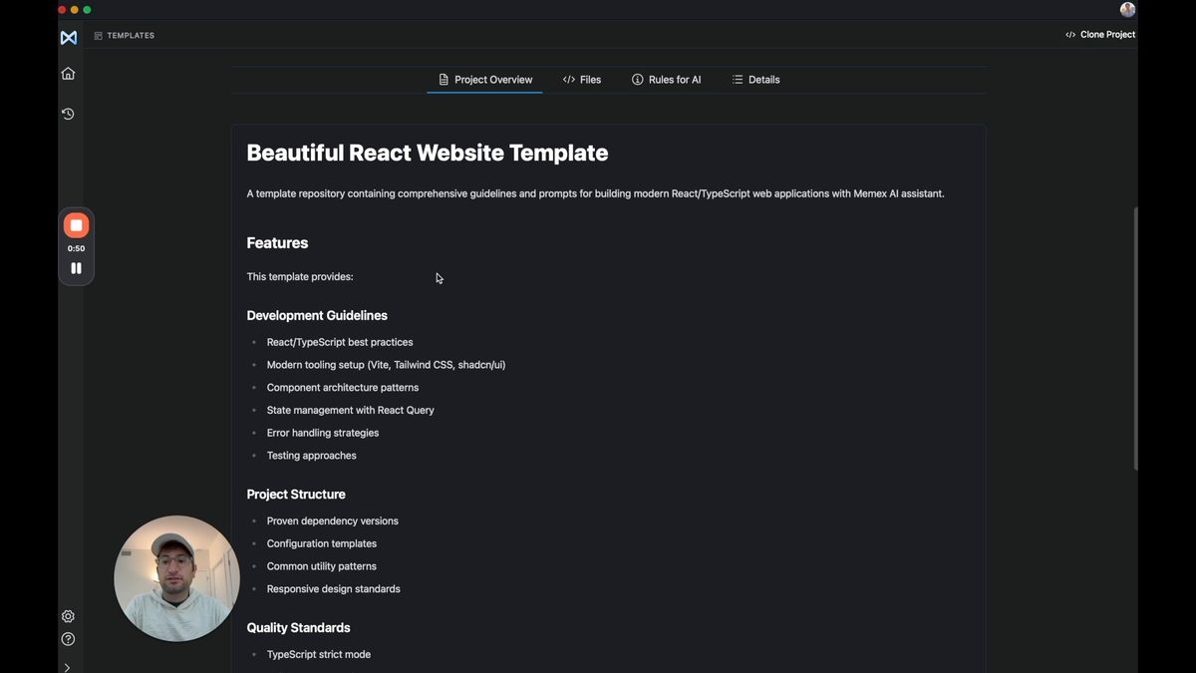Click React/TypeScript best practices item
Screen dimensions: 1196x673
(340, 342)
